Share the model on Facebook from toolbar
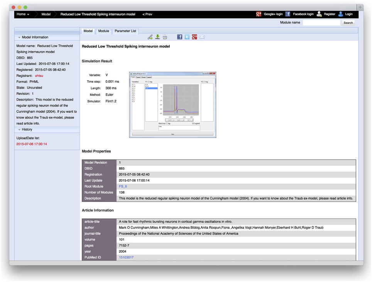372x282 pixels. coord(179,37)
